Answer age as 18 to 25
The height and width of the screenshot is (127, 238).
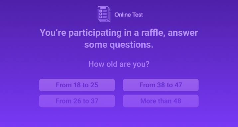point(77,85)
